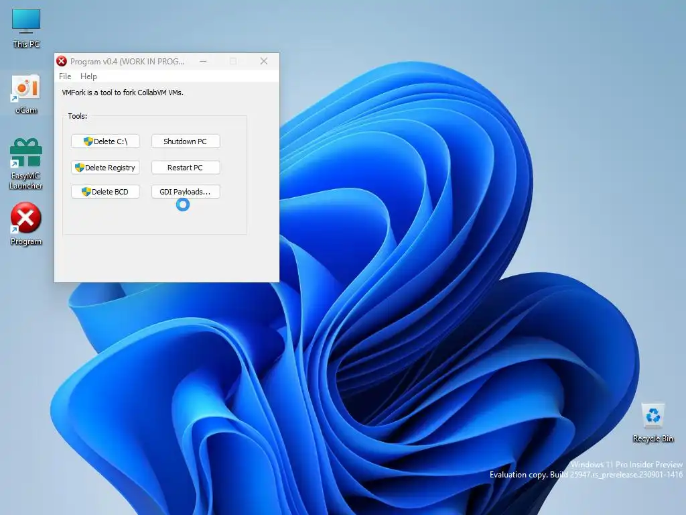Click the Tools: group label
The height and width of the screenshot is (515, 686).
coord(78,116)
